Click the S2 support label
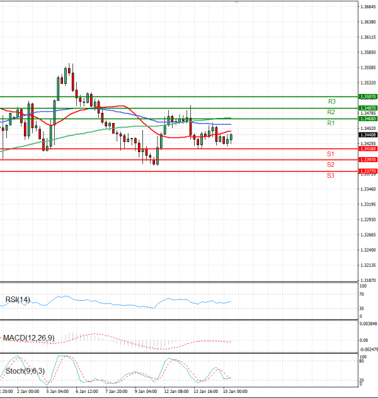 tap(330, 165)
